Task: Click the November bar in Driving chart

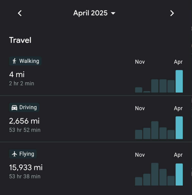Action: point(138,135)
